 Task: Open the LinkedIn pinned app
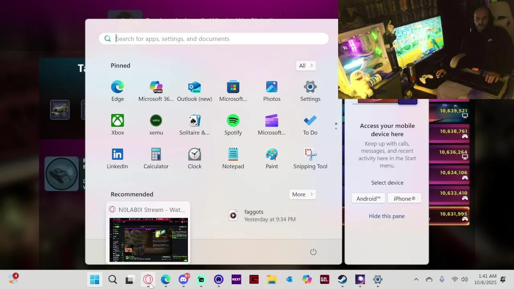pos(117,159)
